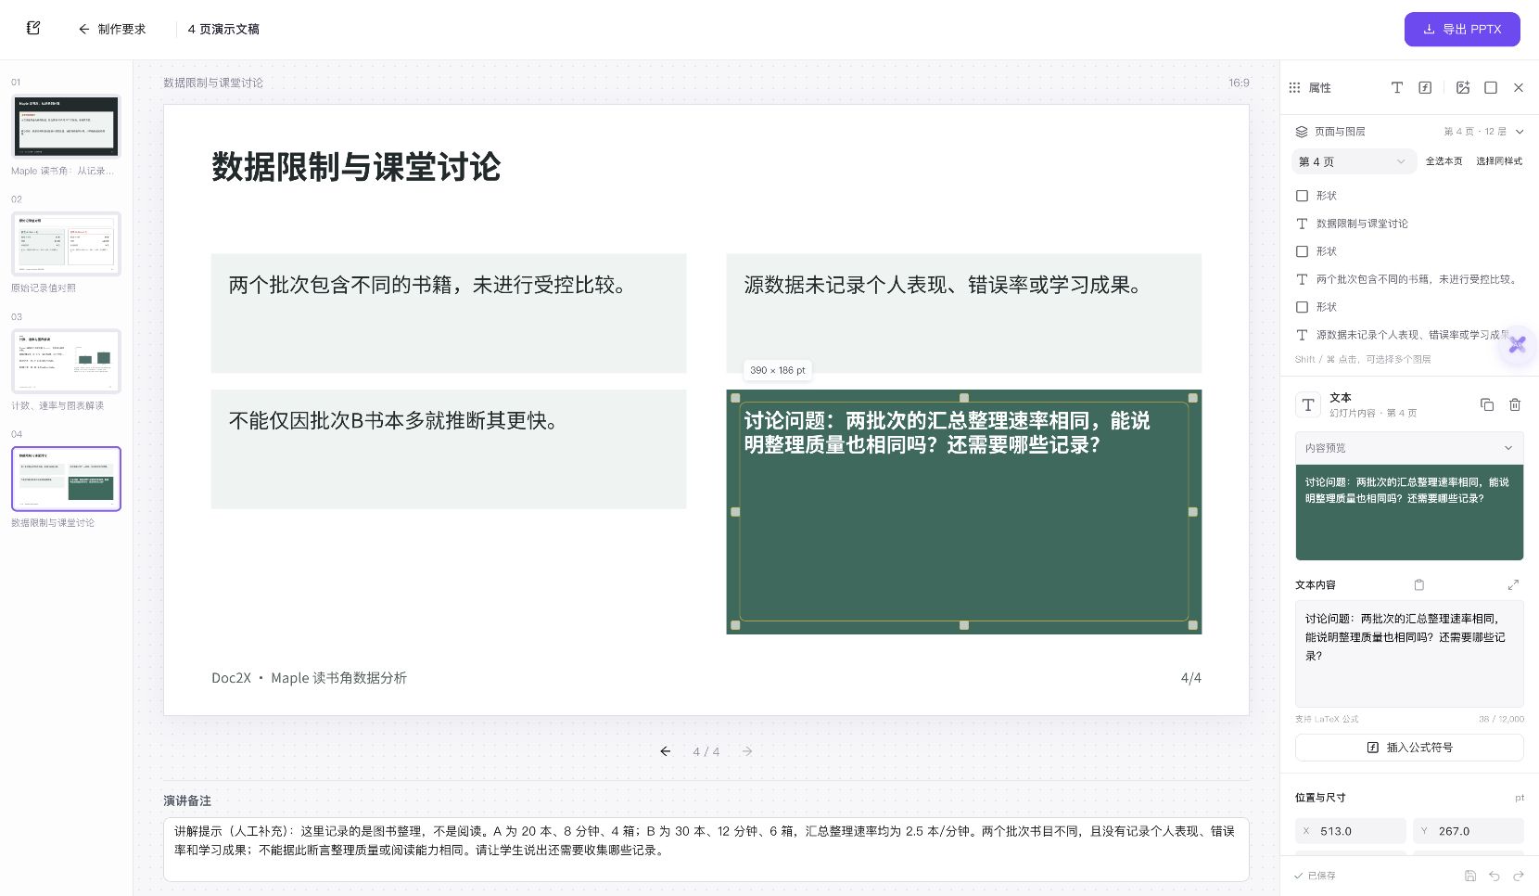Screen dimensions: 1539x896
Task: Open slide 01 thumbnail Maple 读书角
Action: (66, 126)
